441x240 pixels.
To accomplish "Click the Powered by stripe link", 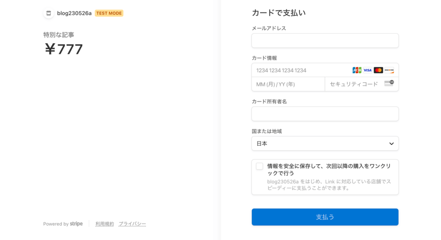I will coord(63,224).
